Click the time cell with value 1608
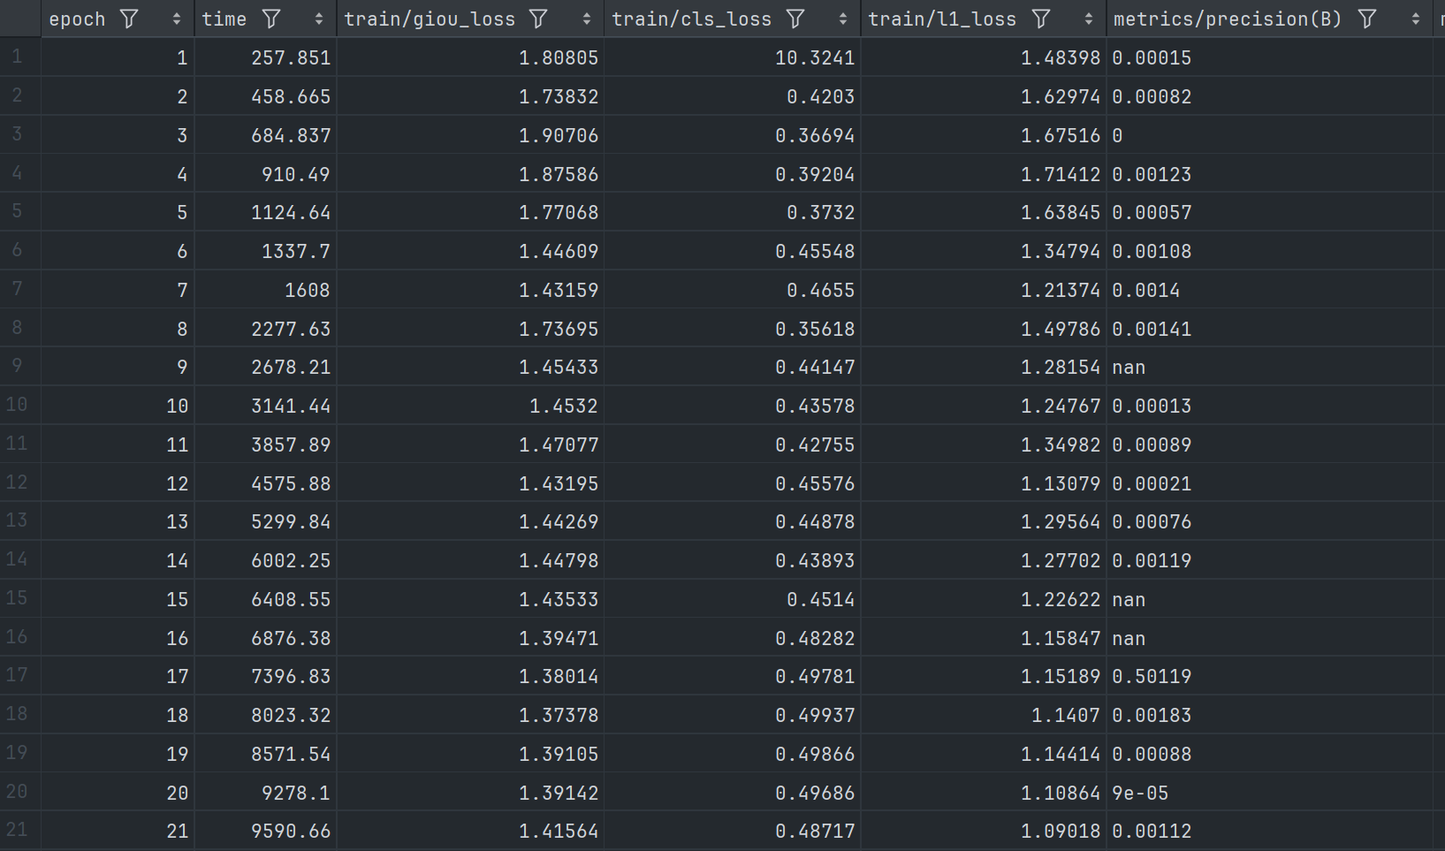 pyautogui.click(x=307, y=290)
